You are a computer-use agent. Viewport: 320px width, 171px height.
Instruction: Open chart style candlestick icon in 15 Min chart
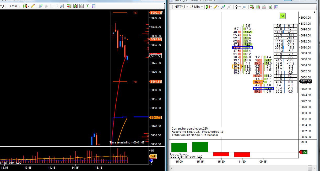pyautogui.click(x=208, y=7)
